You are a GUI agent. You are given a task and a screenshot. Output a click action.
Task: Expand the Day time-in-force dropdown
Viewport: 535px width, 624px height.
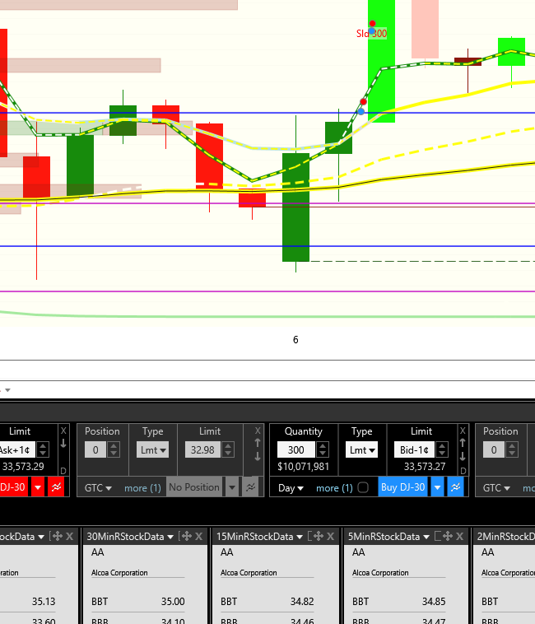tap(291, 487)
